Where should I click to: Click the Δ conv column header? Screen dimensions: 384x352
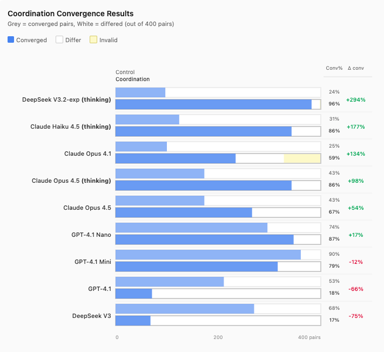tap(355, 68)
